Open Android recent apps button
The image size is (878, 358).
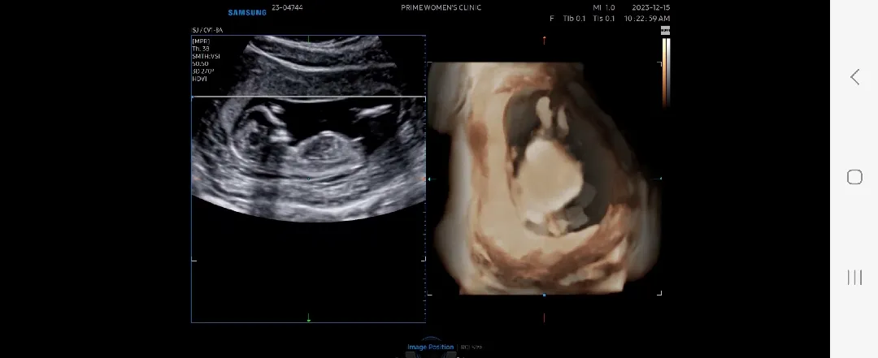point(854,277)
